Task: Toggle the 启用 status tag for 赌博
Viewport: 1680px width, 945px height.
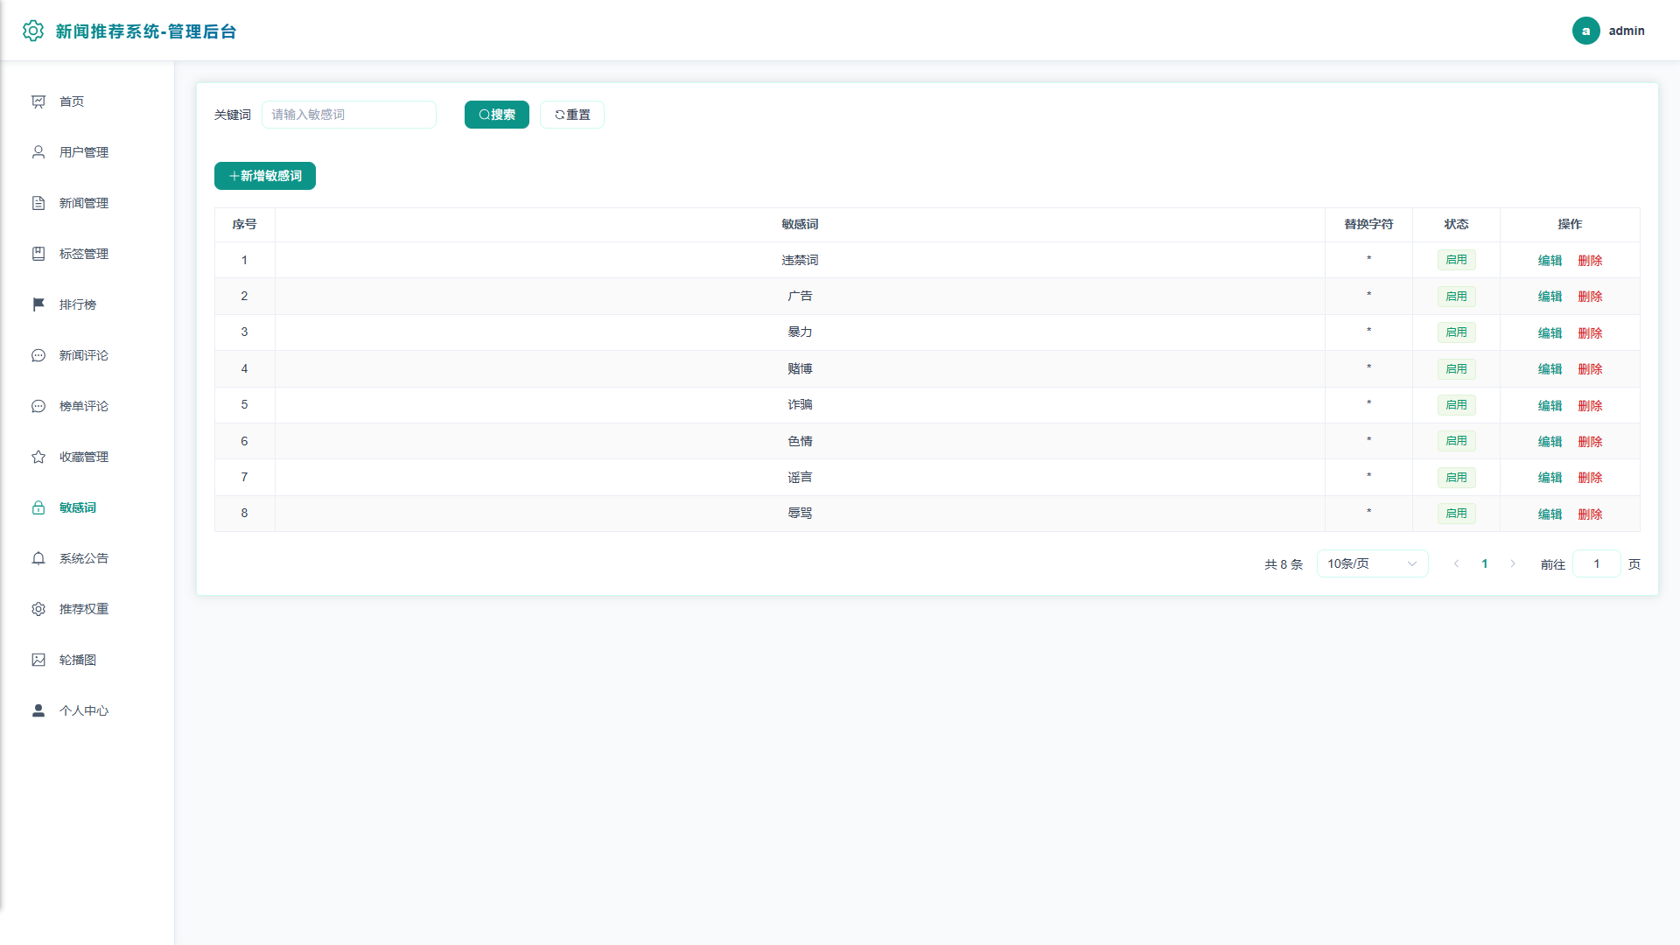Action: 1456,369
